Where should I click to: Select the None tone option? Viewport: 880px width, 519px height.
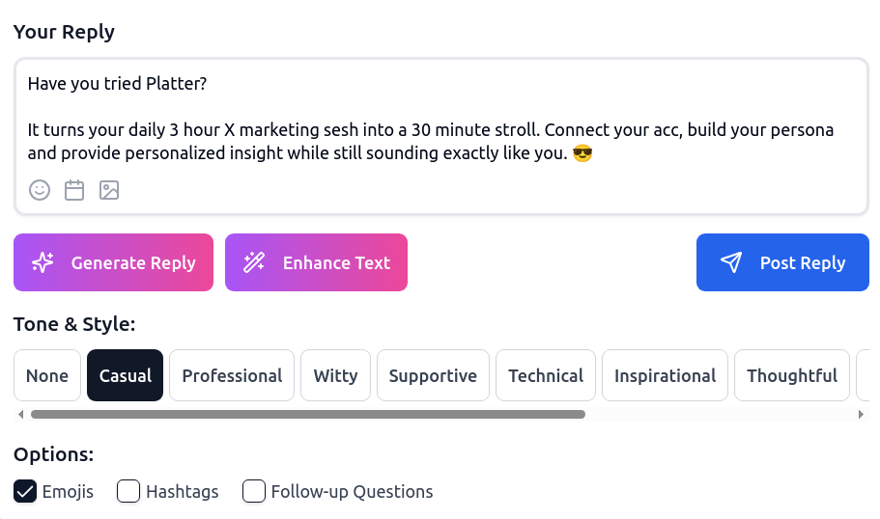(x=47, y=375)
